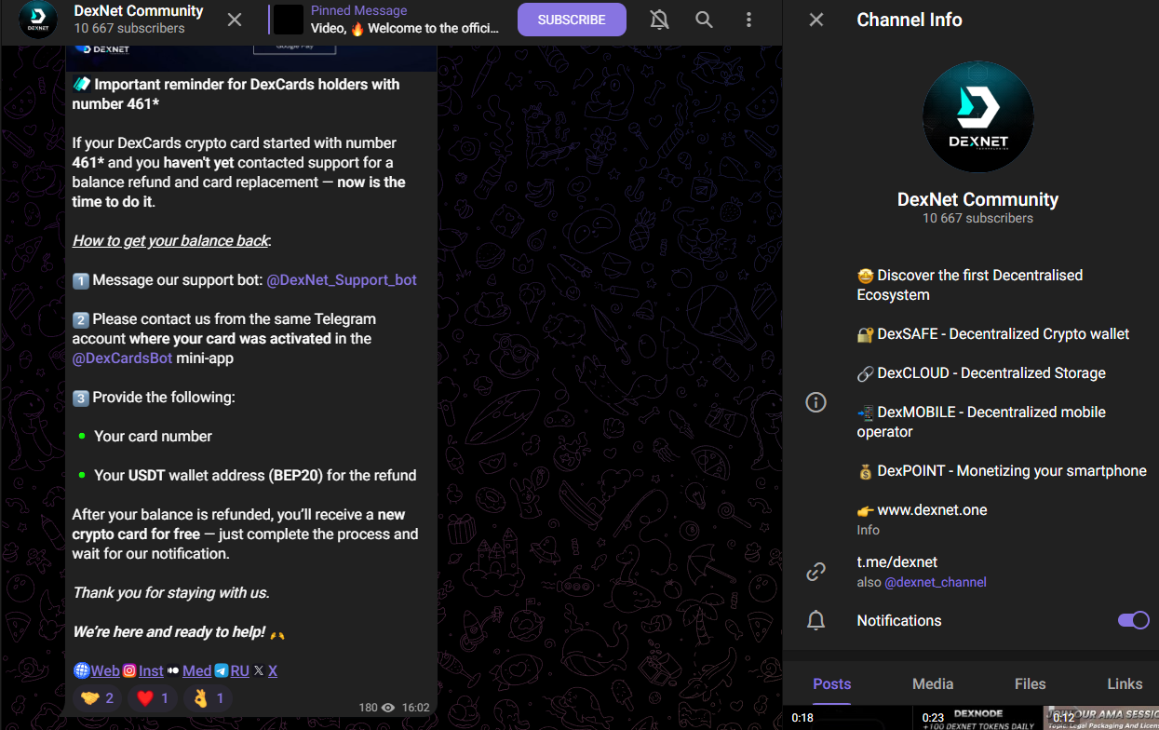Mute notifications with the crossed bell icon

coord(659,20)
